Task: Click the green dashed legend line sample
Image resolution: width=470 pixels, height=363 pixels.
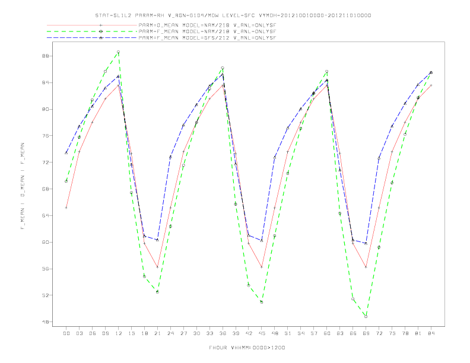Action: tap(92, 31)
